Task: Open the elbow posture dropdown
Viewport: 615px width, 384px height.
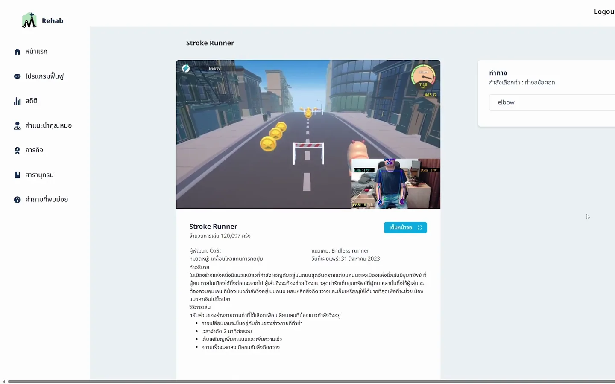Action: pyautogui.click(x=552, y=102)
